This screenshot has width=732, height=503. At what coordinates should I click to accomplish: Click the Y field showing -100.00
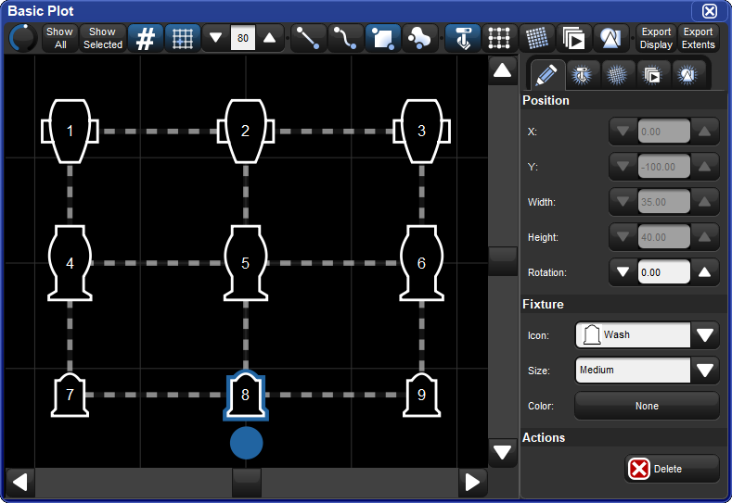(x=664, y=167)
